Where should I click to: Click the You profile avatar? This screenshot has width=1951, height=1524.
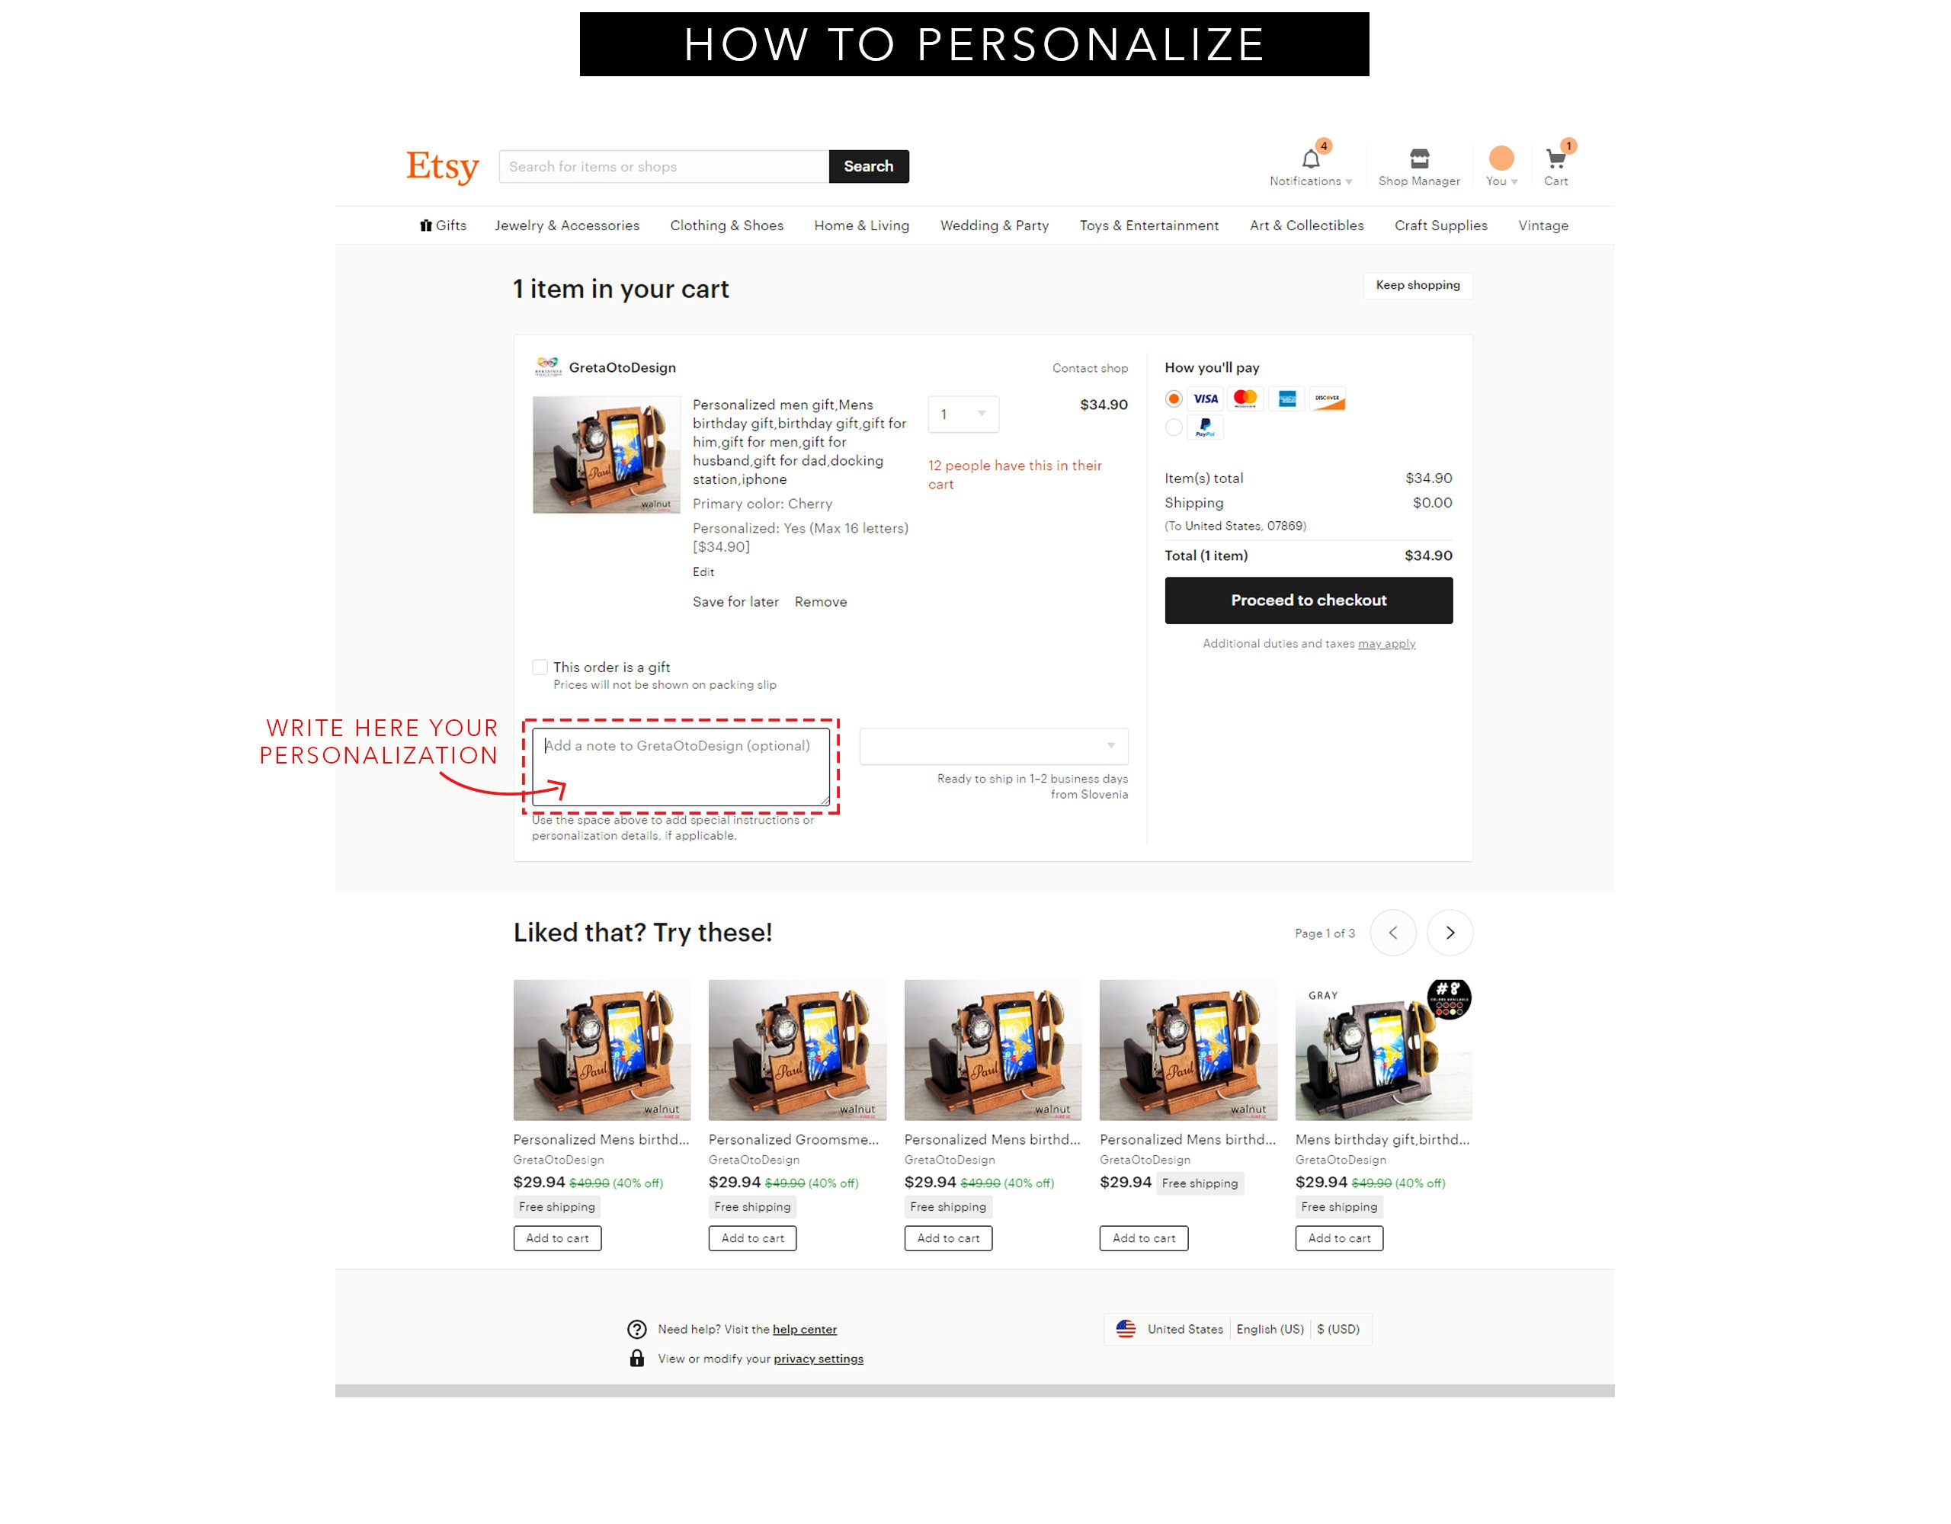pos(1501,158)
